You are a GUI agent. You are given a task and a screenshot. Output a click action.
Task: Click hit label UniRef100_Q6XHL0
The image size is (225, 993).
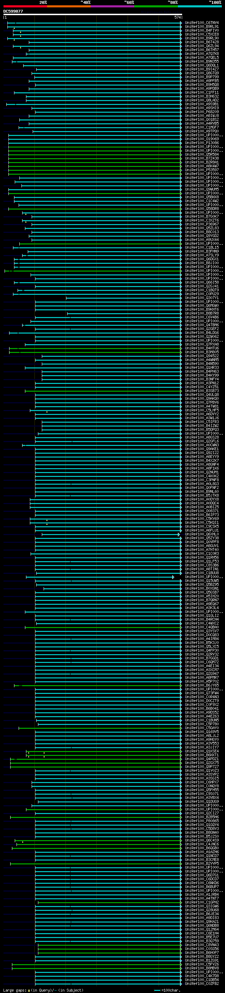click(x=202, y=534)
